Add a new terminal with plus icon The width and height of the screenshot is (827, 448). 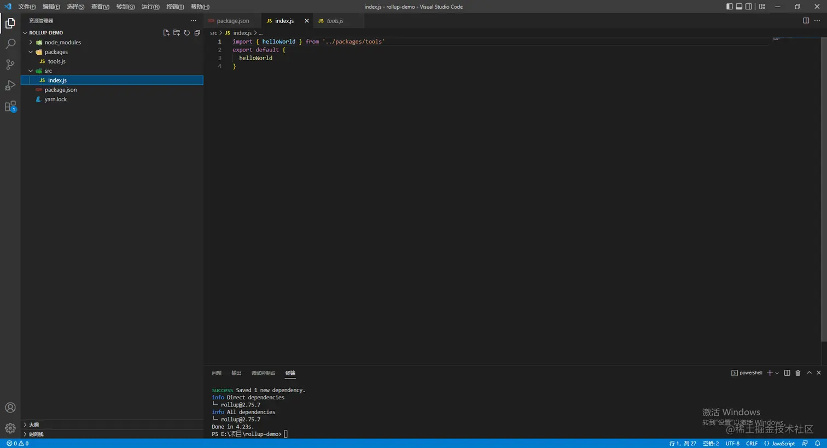[770, 373]
